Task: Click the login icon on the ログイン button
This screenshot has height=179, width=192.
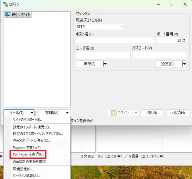Action: point(114,113)
